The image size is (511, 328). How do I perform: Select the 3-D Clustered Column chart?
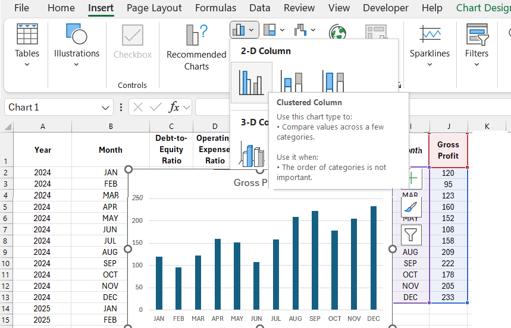pyautogui.click(x=252, y=154)
